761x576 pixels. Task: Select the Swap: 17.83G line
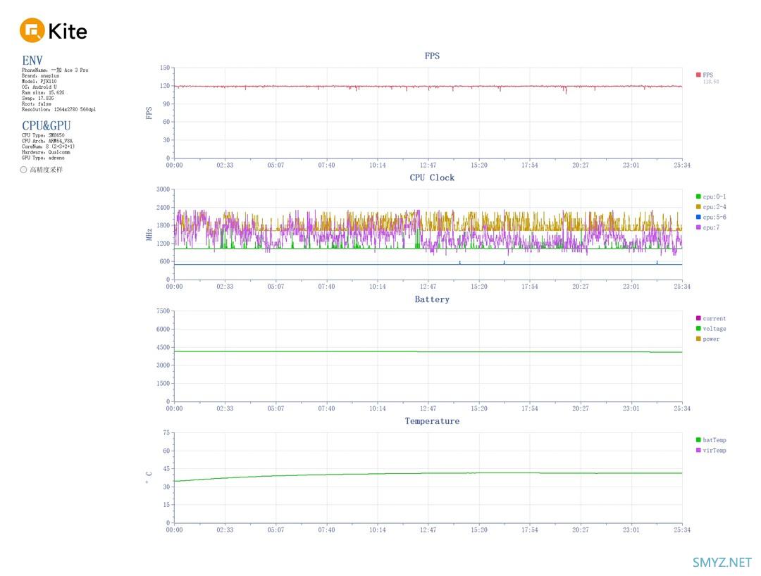click(38, 99)
